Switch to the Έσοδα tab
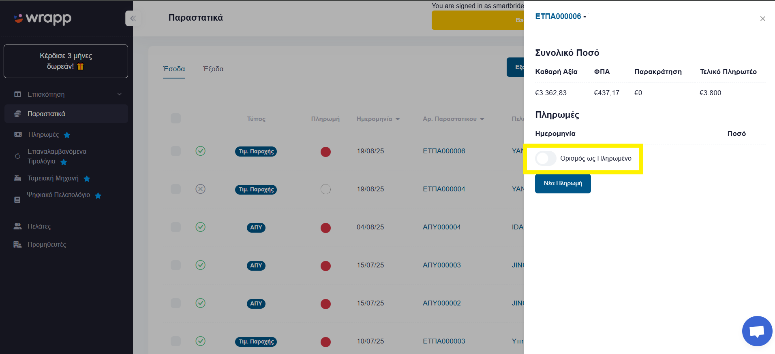 point(174,69)
